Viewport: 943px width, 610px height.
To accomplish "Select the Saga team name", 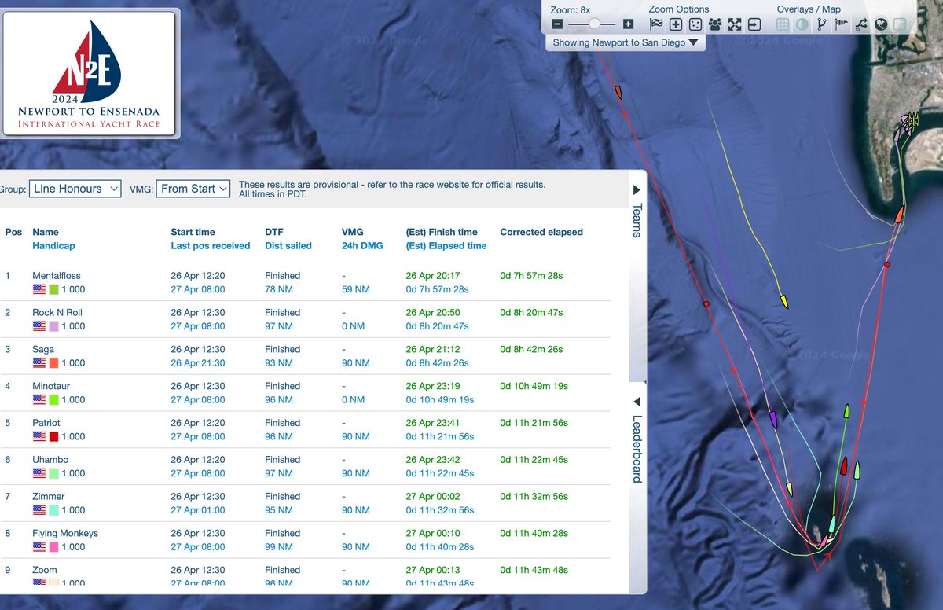I will coord(43,350).
